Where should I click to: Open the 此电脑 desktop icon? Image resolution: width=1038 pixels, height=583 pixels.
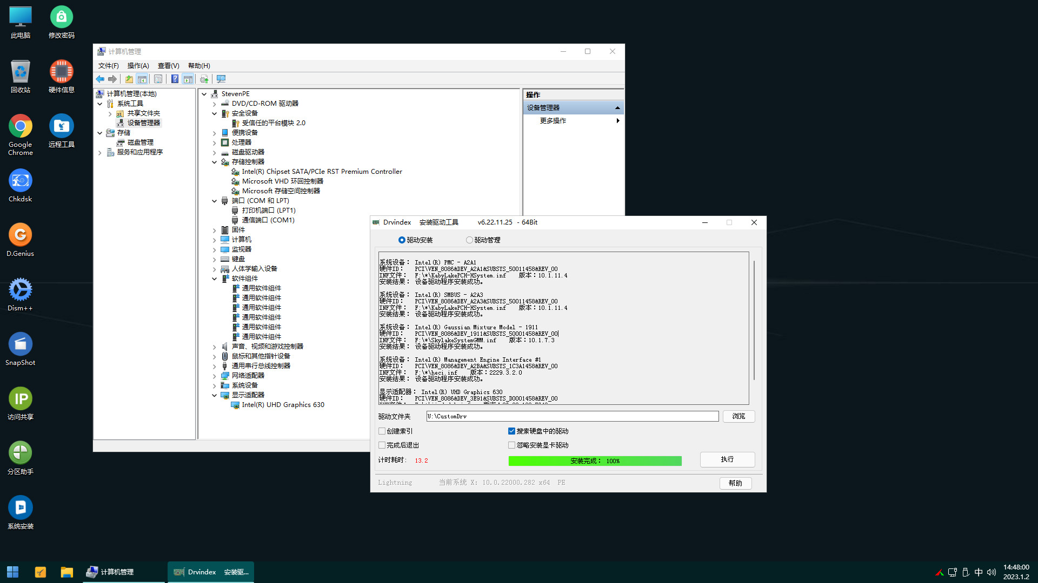(x=21, y=23)
